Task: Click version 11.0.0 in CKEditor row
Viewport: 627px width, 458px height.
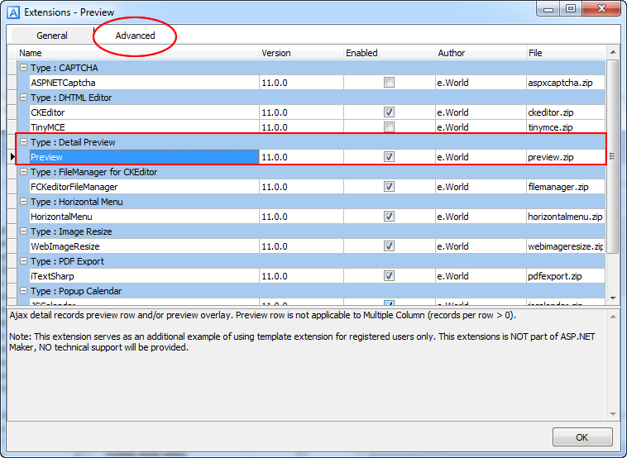Action: coord(301,112)
